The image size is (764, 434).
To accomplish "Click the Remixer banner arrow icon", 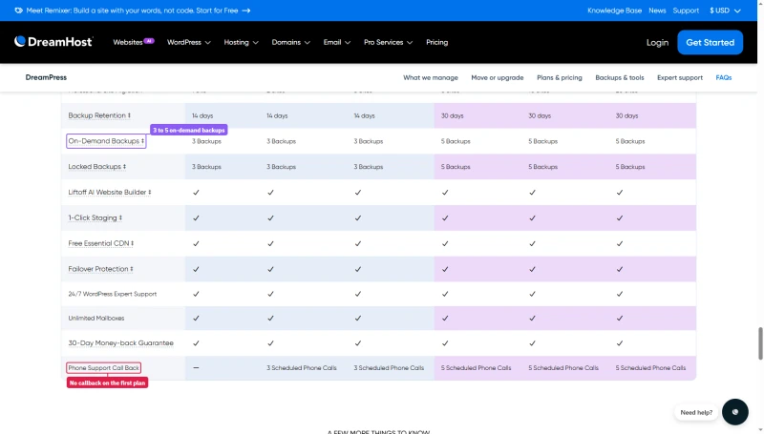I will click(x=246, y=10).
